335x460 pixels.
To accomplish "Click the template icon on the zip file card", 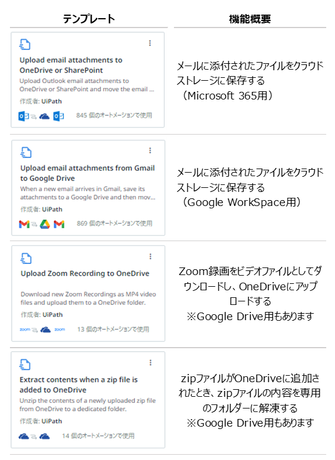I will pyautogui.click(x=25, y=365).
